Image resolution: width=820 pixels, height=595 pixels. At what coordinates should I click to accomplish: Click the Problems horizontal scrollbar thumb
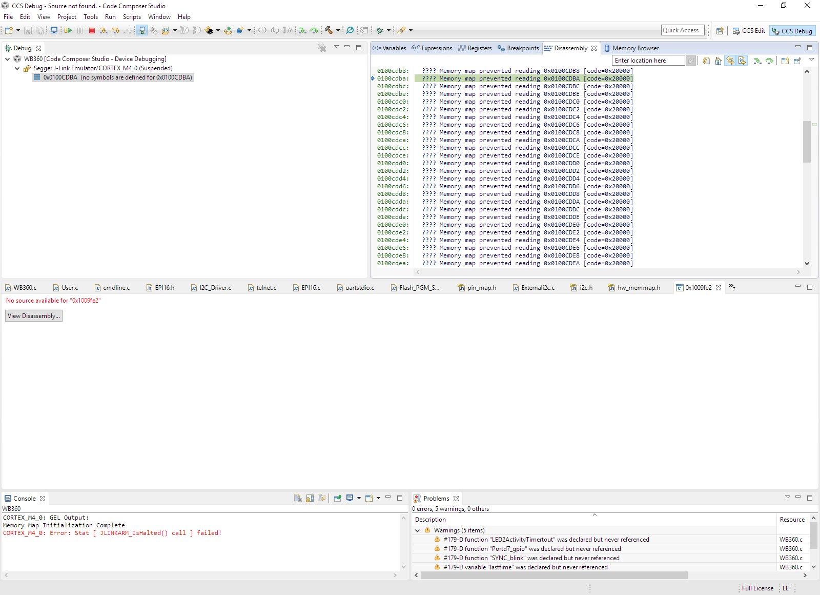click(554, 576)
